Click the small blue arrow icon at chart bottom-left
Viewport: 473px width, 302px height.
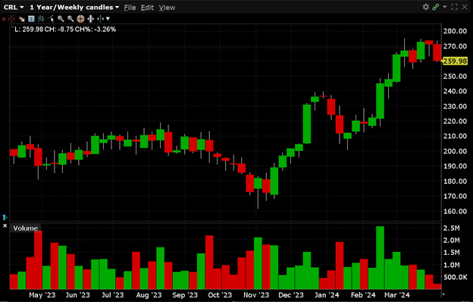[x=5, y=217]
